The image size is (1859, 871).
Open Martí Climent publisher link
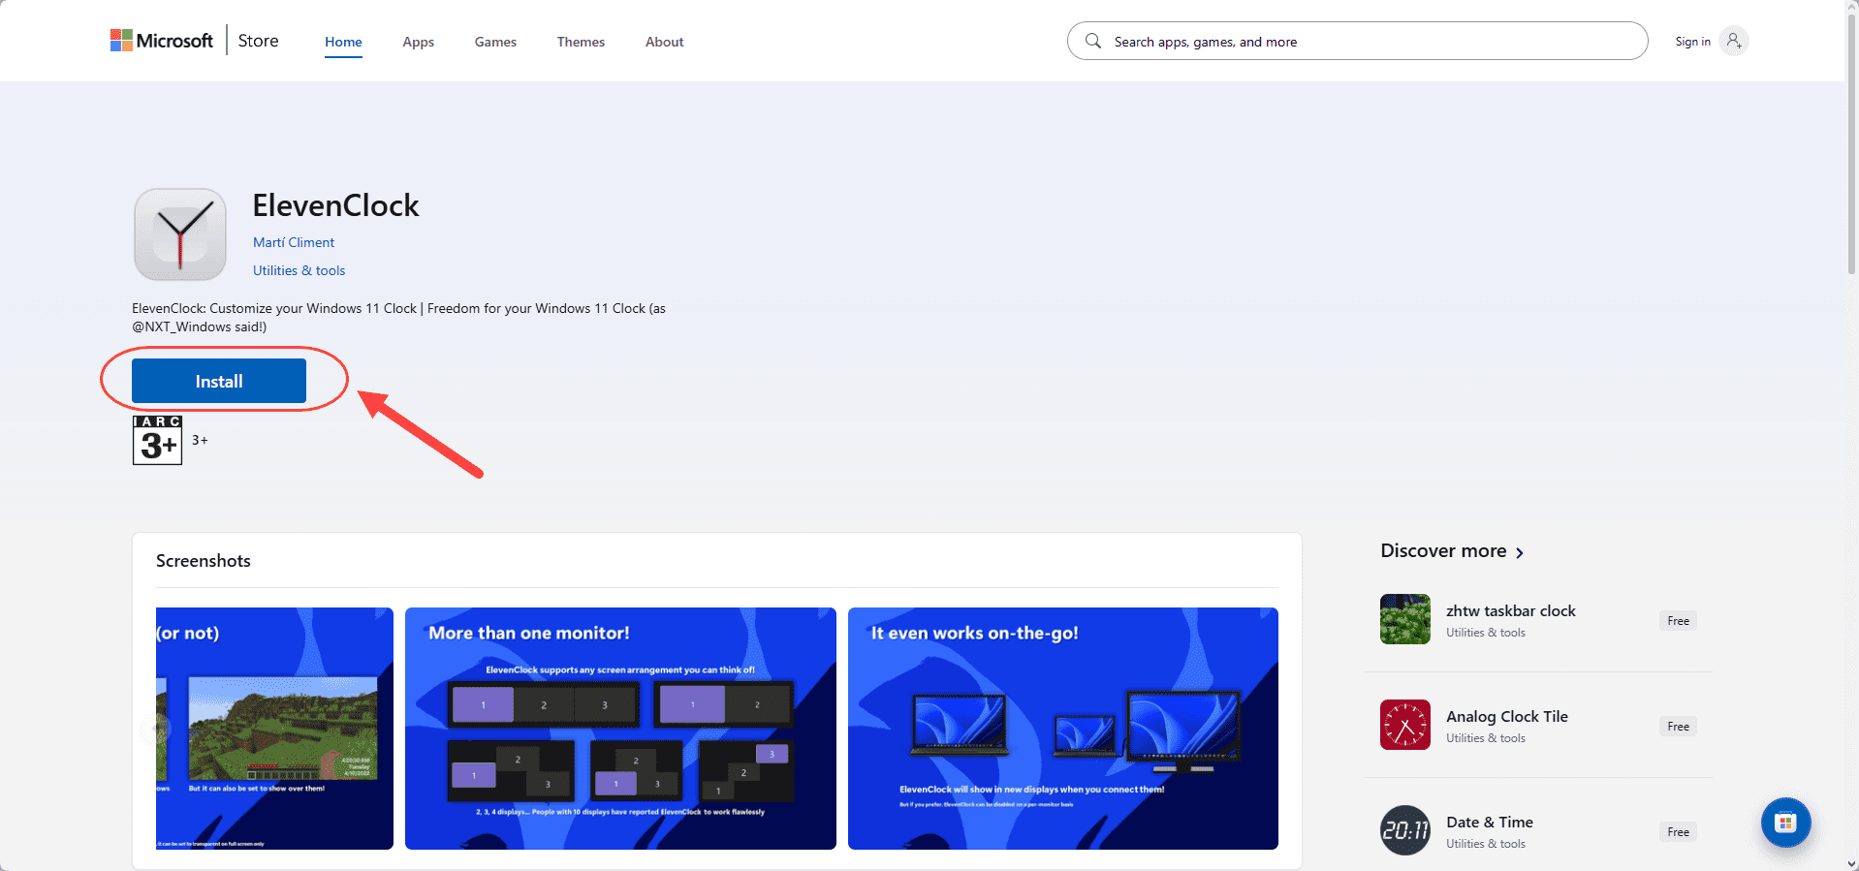[x=294, y=242]
